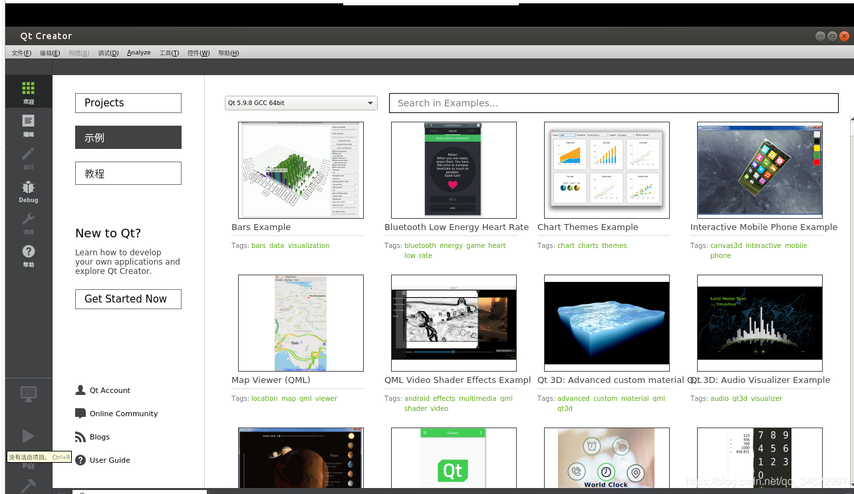854x494 pixels.
Task: Click the Projects button
Action: point(128,103)
